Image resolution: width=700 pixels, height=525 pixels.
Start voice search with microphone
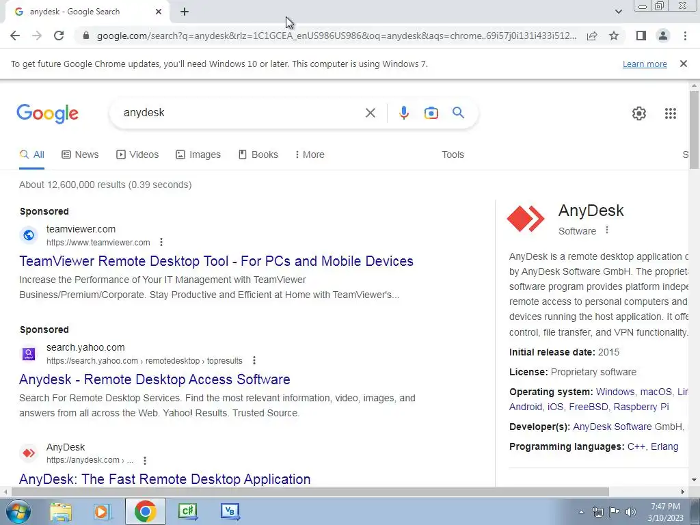pyautogui.click(x=404, y=113)
